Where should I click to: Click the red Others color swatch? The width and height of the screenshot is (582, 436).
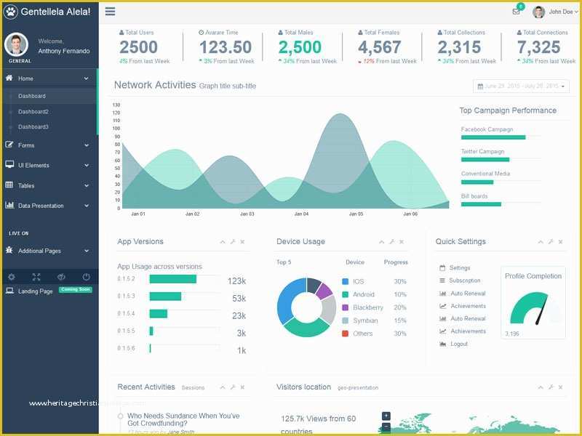click(345, 334)
